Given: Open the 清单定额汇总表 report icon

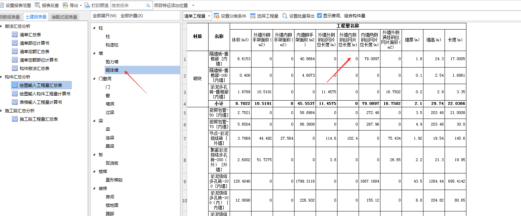Looking at the screenshot, I should tap(14, 51).
